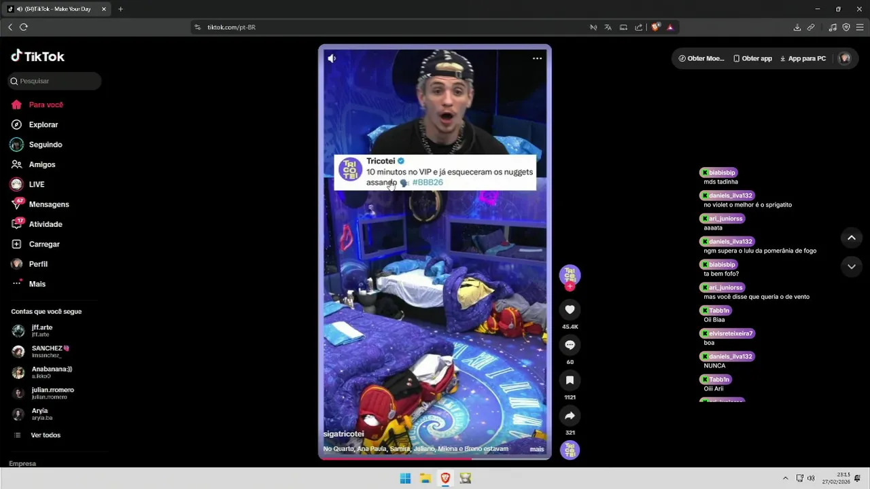Open the taskbar volume icon
This screenshot has width=870, height=489.
pos(811,478)
